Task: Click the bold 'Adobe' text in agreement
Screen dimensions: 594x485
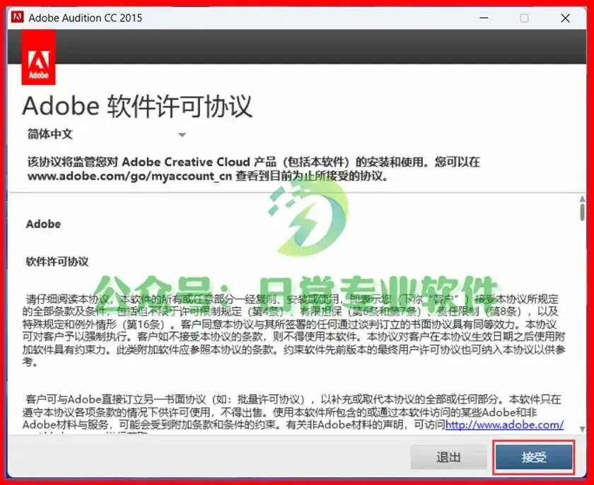Action: coord(43,224)
